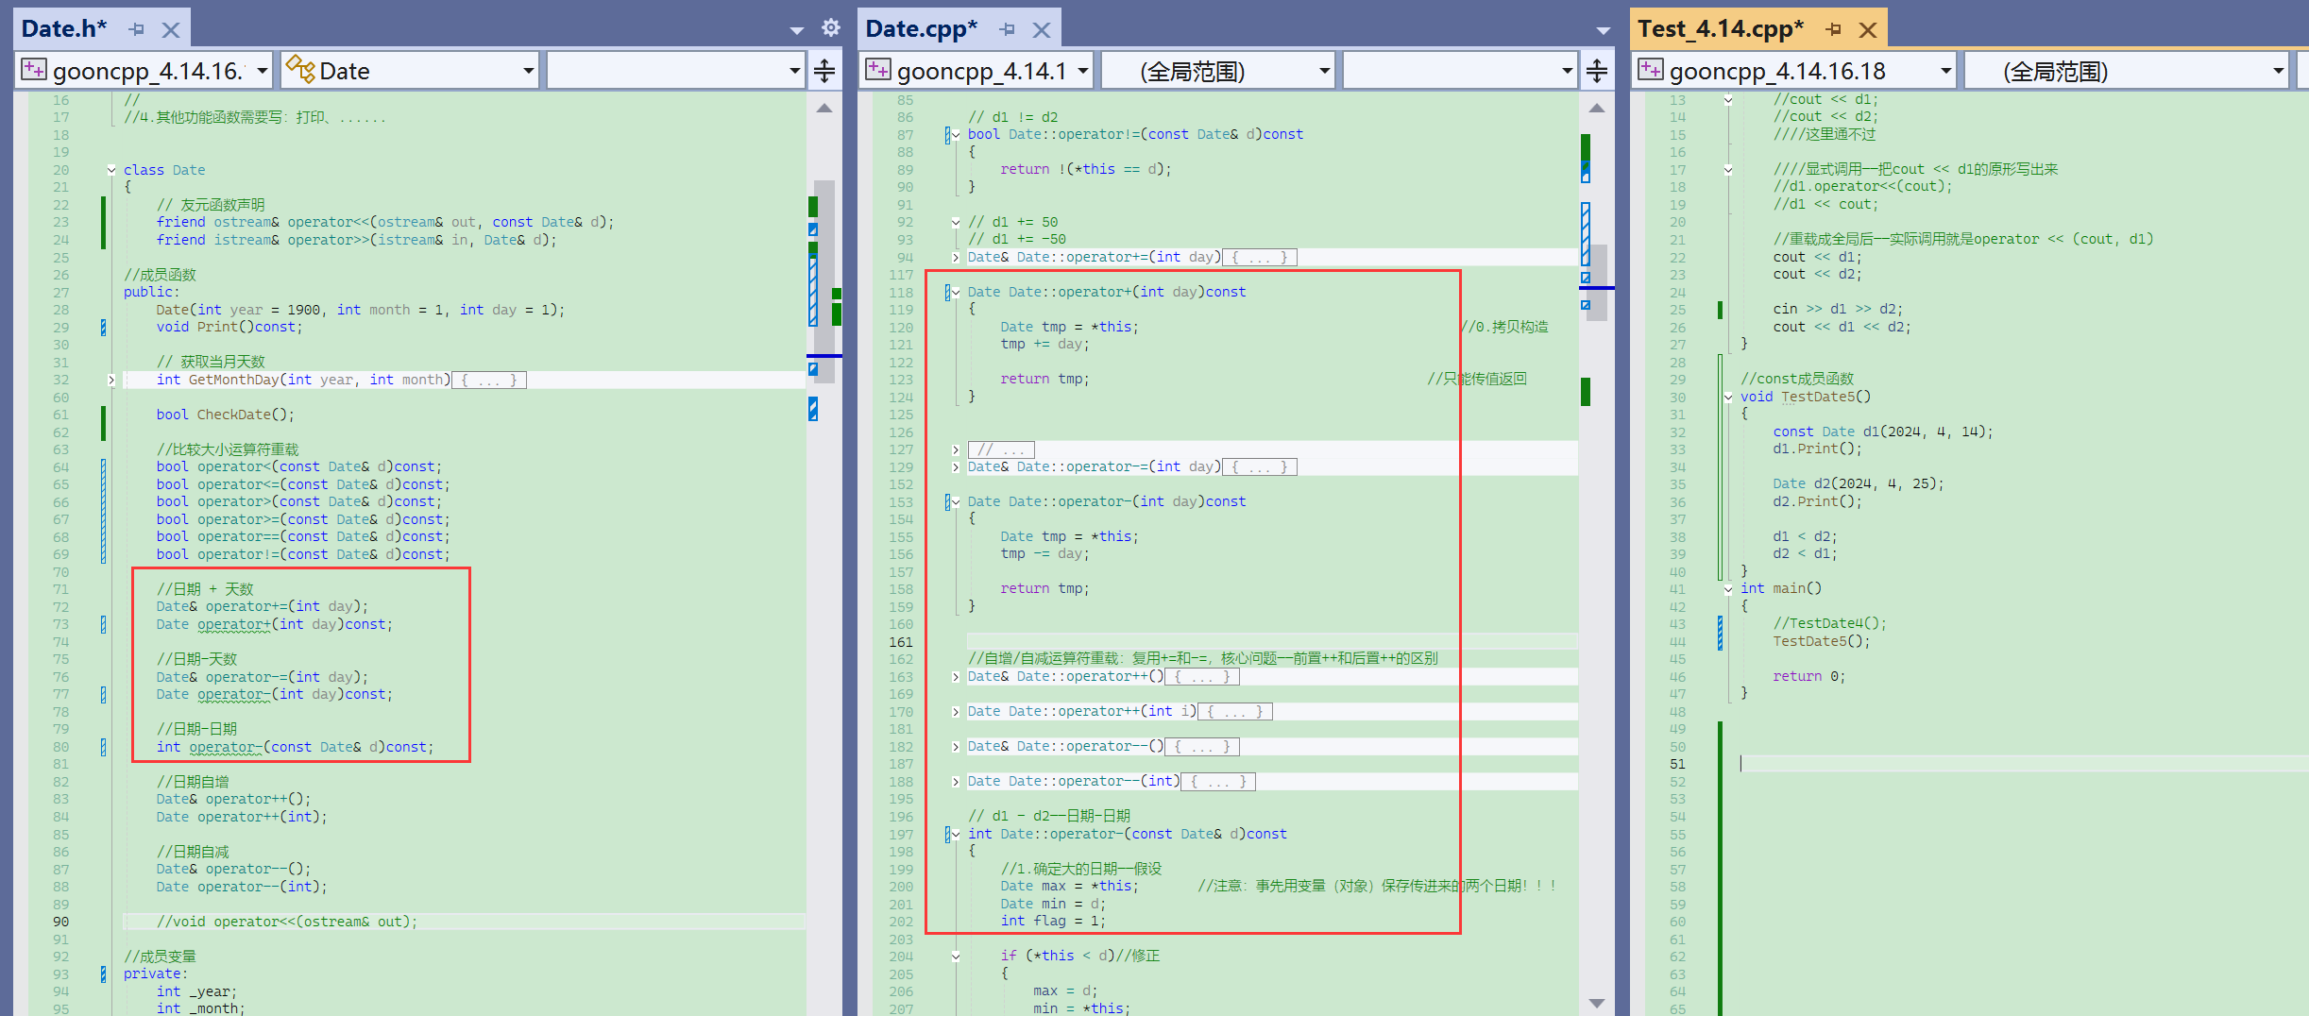Open project dropdown gooncpp_4.14.1 in Date.cpp pane
Viewport: 2309px width, 1016px height.
pyautogui.click(x=976, y=71)
